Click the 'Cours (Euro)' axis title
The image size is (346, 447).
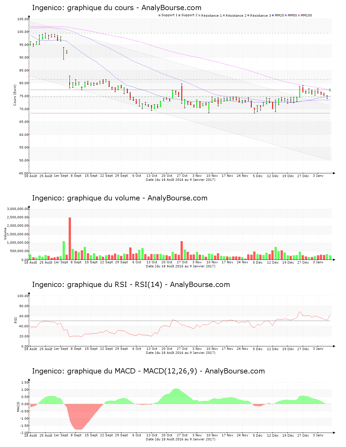pos(15,95)
